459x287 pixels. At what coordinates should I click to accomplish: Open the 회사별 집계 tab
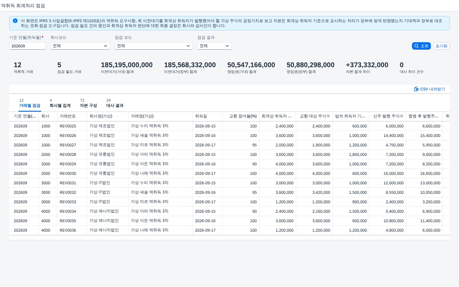(60, 103)
